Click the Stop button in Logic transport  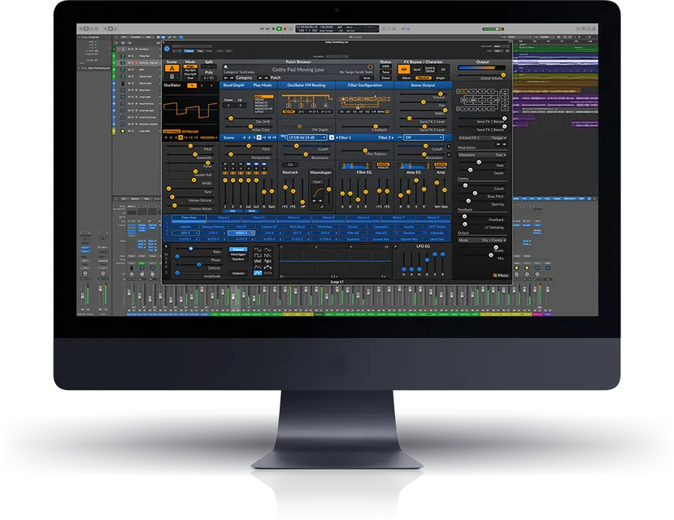273,28
